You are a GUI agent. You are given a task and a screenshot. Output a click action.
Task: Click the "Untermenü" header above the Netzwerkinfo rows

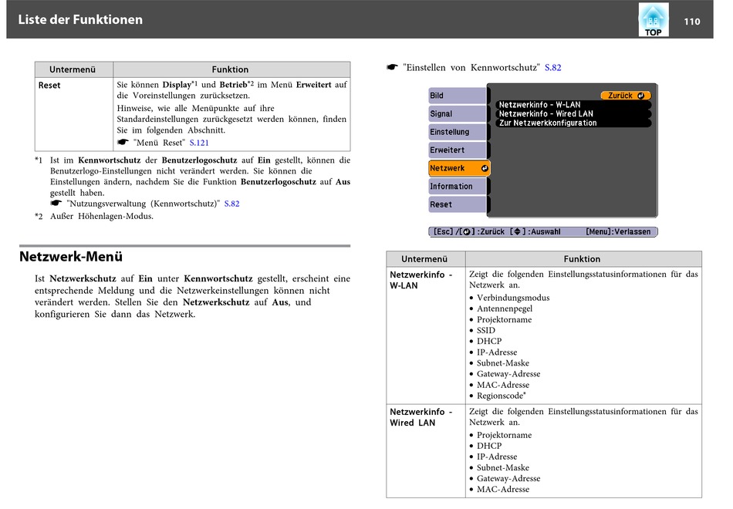tap(424, 259)
